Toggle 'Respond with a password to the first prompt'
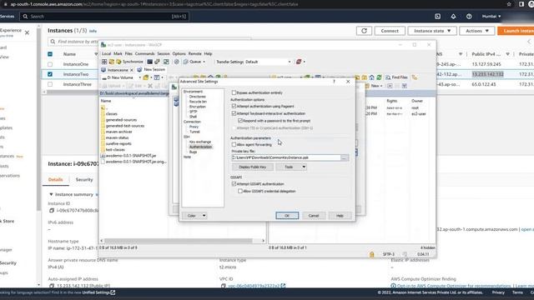This screenshot has height=300, width=534. click(240, 121)
